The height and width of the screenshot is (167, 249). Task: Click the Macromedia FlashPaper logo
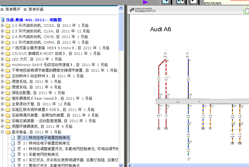click(x=143, y=10)
